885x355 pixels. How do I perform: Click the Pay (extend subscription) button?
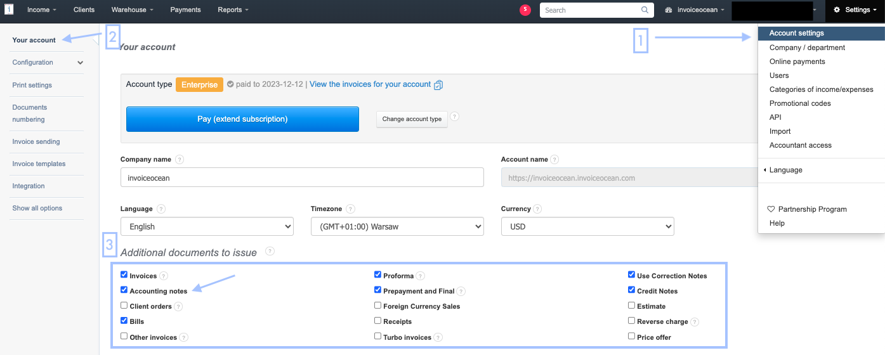[242, 119]
